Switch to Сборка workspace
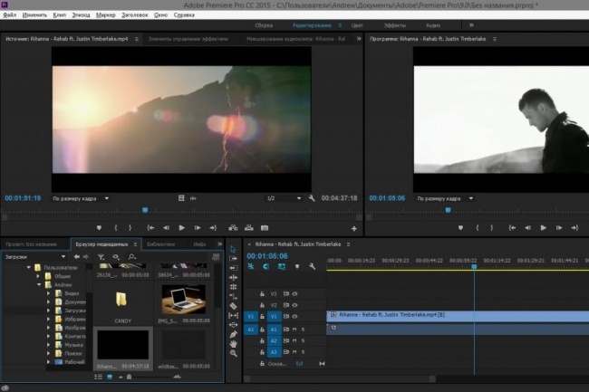This screenshot has height=392, width=589. coord(264,25)
